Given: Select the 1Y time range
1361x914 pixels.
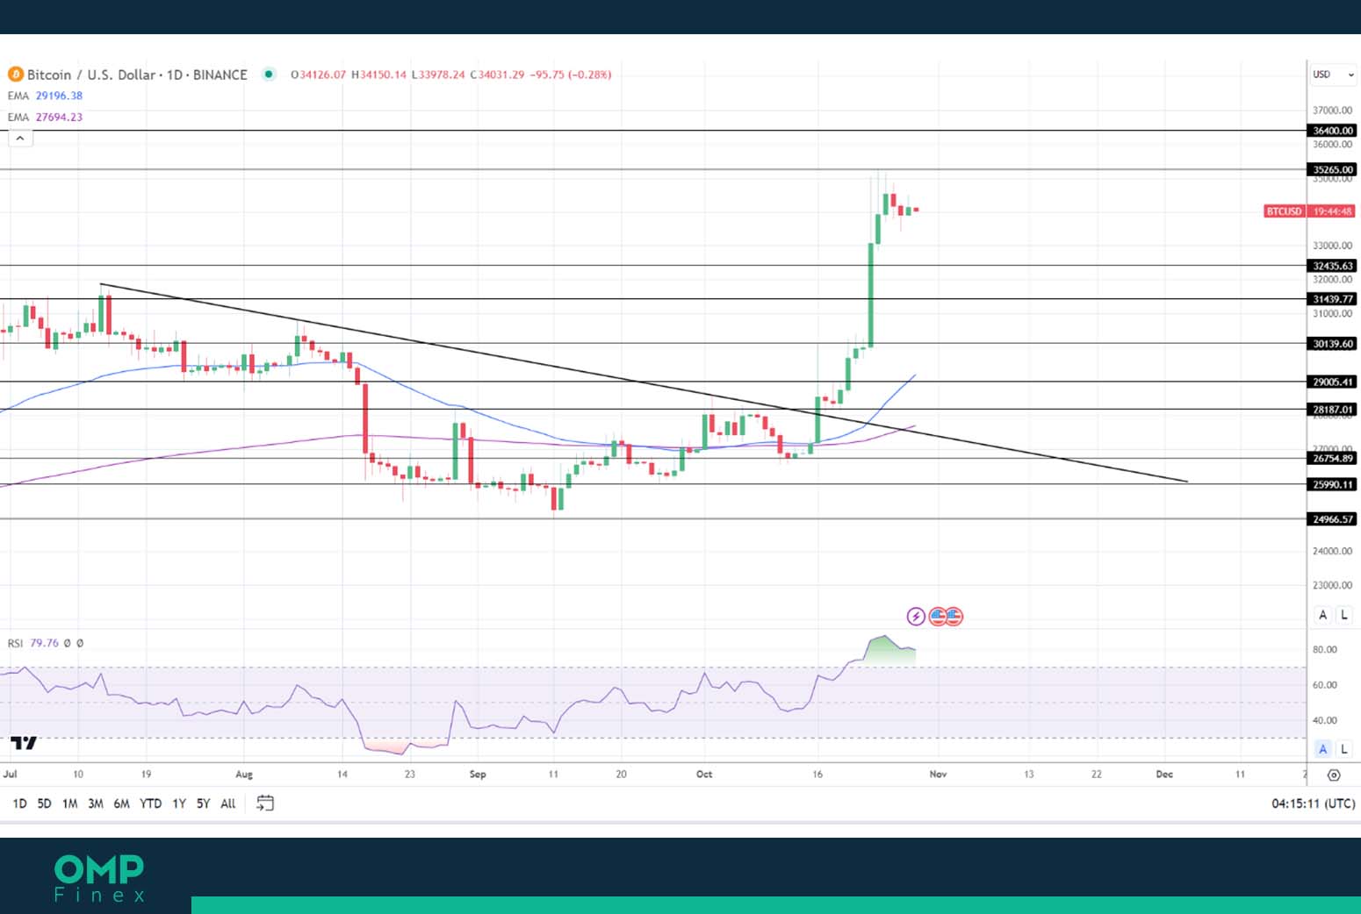Looking at the screenshot, I should tap(179, 803).
